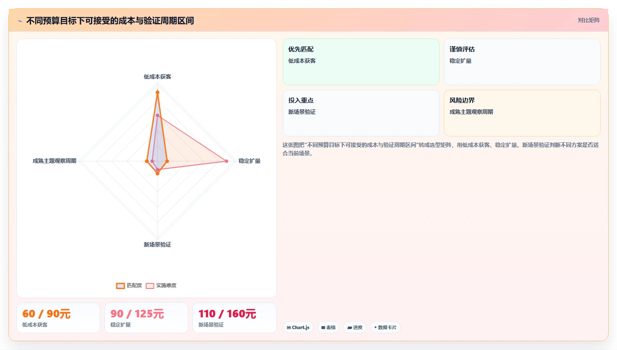Click 低成本获客 text in 优先匹配 card
The width and height of the screenshot is (617, 350).
pos(302,61)
